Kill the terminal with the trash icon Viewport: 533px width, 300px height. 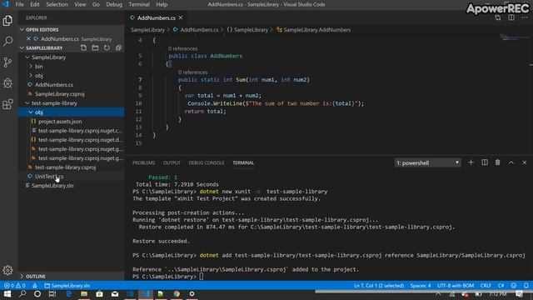(498, 162)
